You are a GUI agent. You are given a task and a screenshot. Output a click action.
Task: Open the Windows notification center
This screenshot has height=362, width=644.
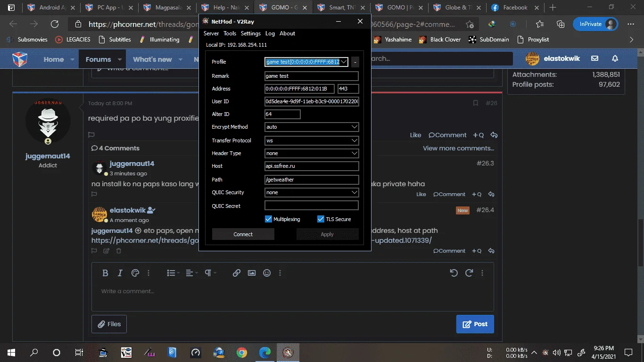tap(628, 352)
